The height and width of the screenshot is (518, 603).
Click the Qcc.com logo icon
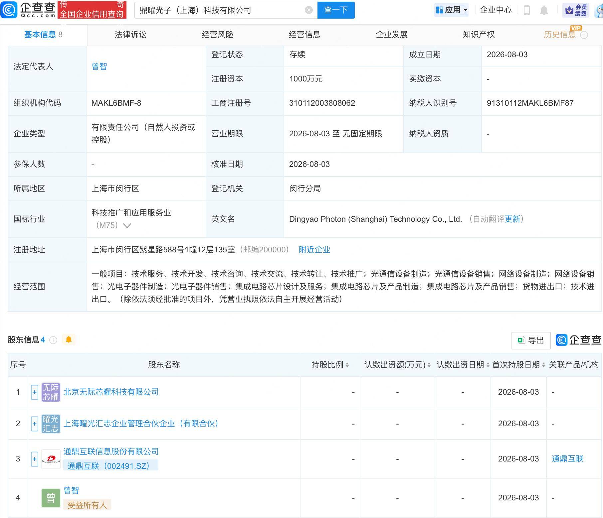coord(9,10)
